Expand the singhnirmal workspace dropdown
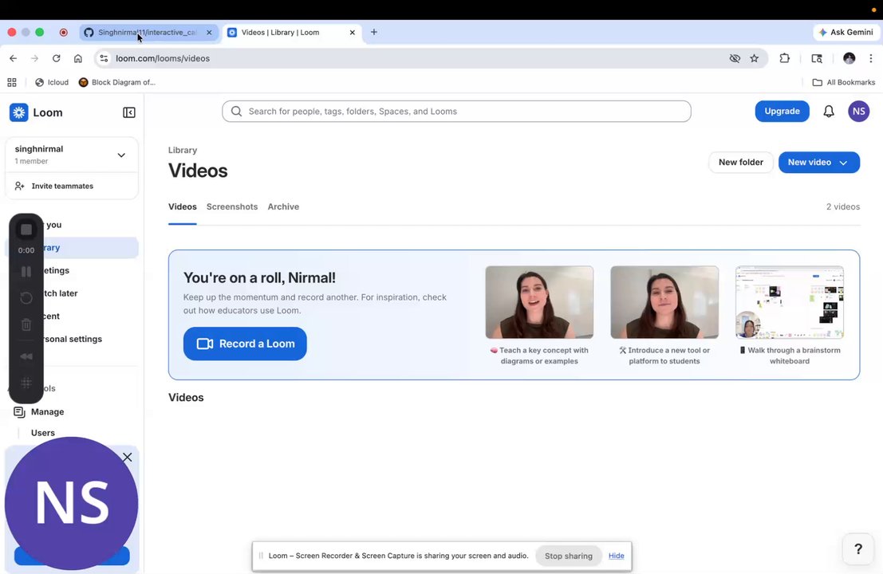The height and width of the screenshot is (574, 883). pos(121,155)
